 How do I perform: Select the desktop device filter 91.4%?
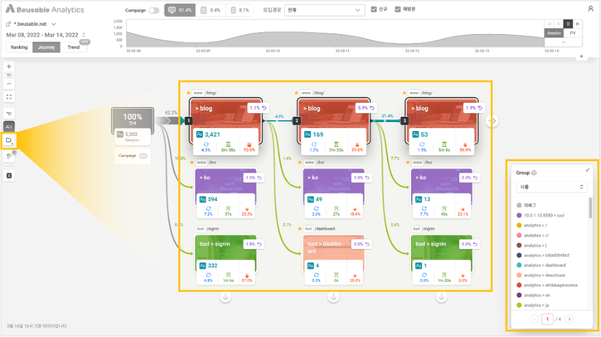(x=180, y=10)
